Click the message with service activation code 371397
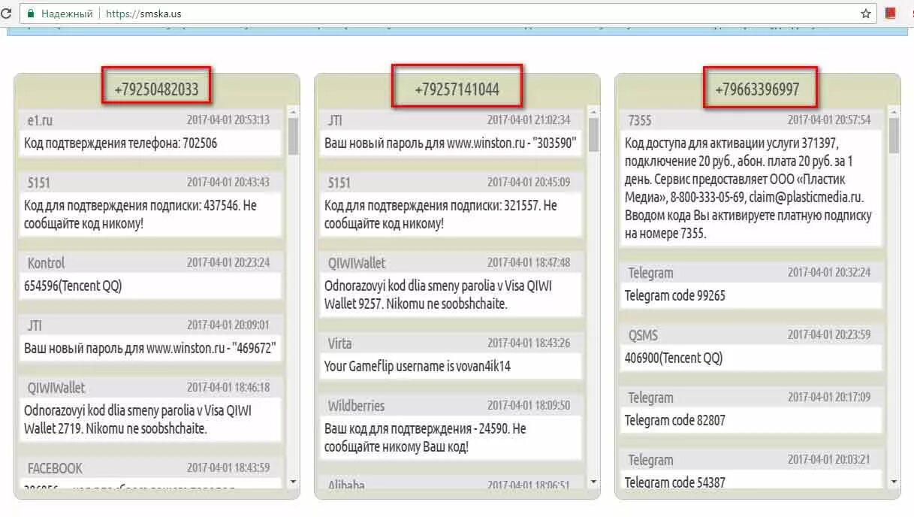This screenshot has height=517, width=914. [751, 188]
